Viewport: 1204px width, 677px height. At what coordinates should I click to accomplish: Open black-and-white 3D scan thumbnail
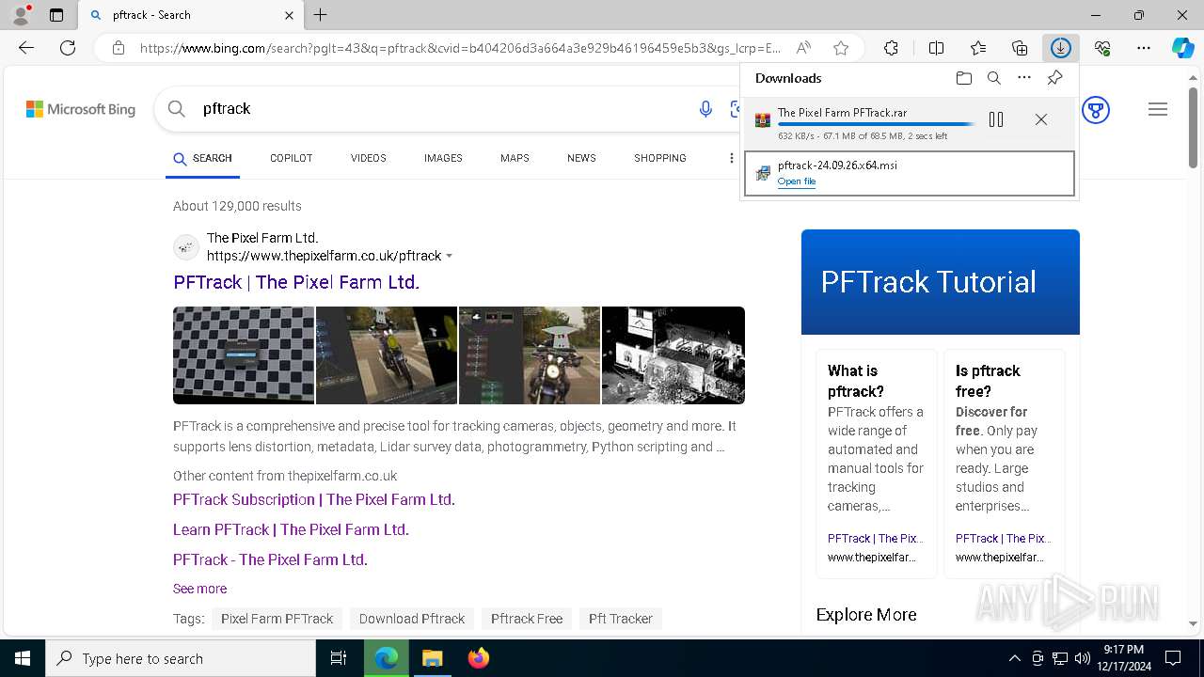tap(673, 355)
